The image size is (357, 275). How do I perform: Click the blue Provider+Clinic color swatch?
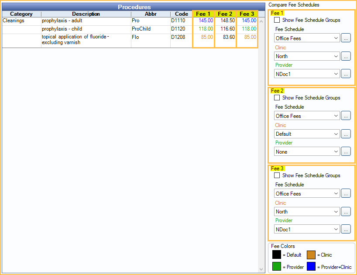pos(312,266)
